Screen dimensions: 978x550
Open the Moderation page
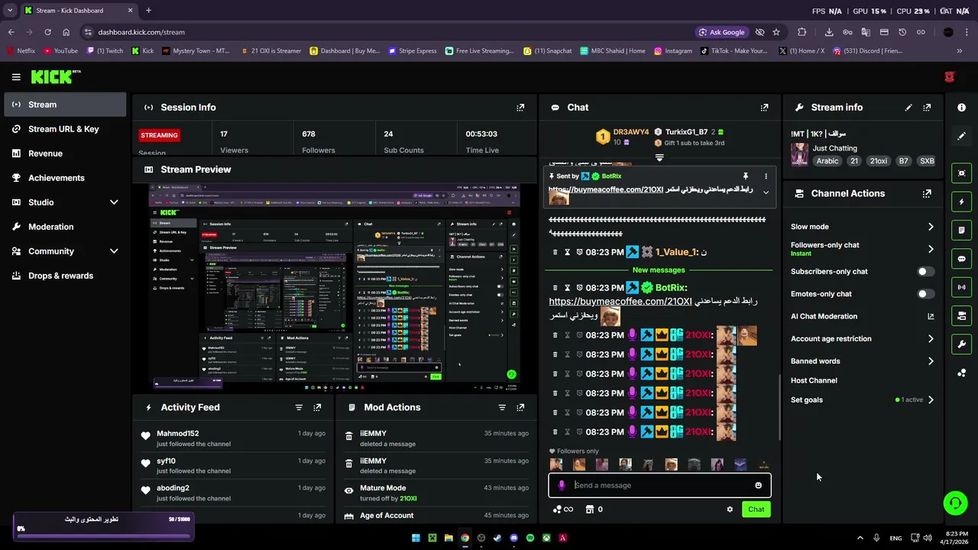(65, 227)
